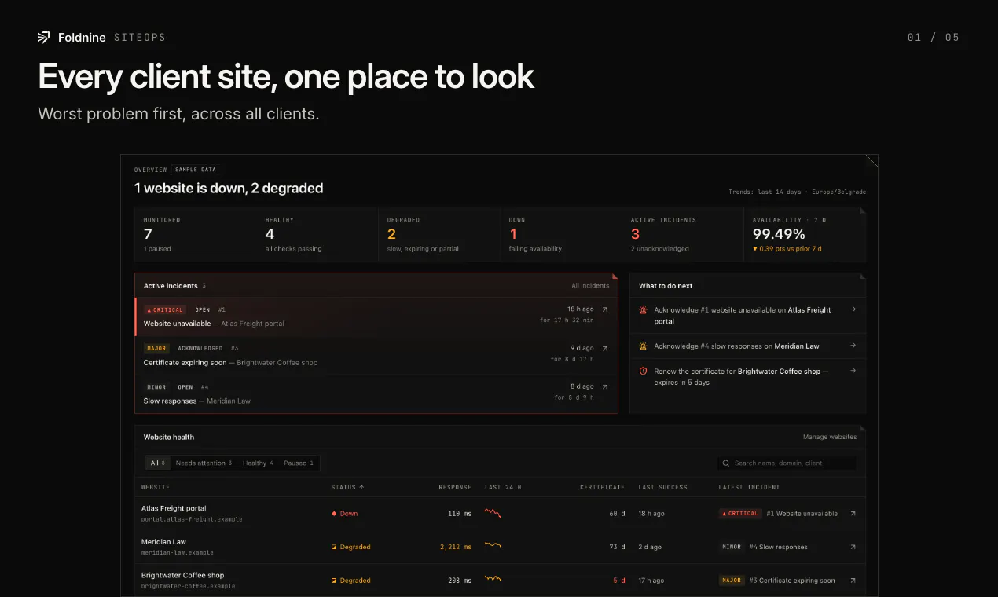Click Brightwater Coffee shop's last 24 h sparkline
The height and width of the screenshot is (597, 998).
click(493, 579)
